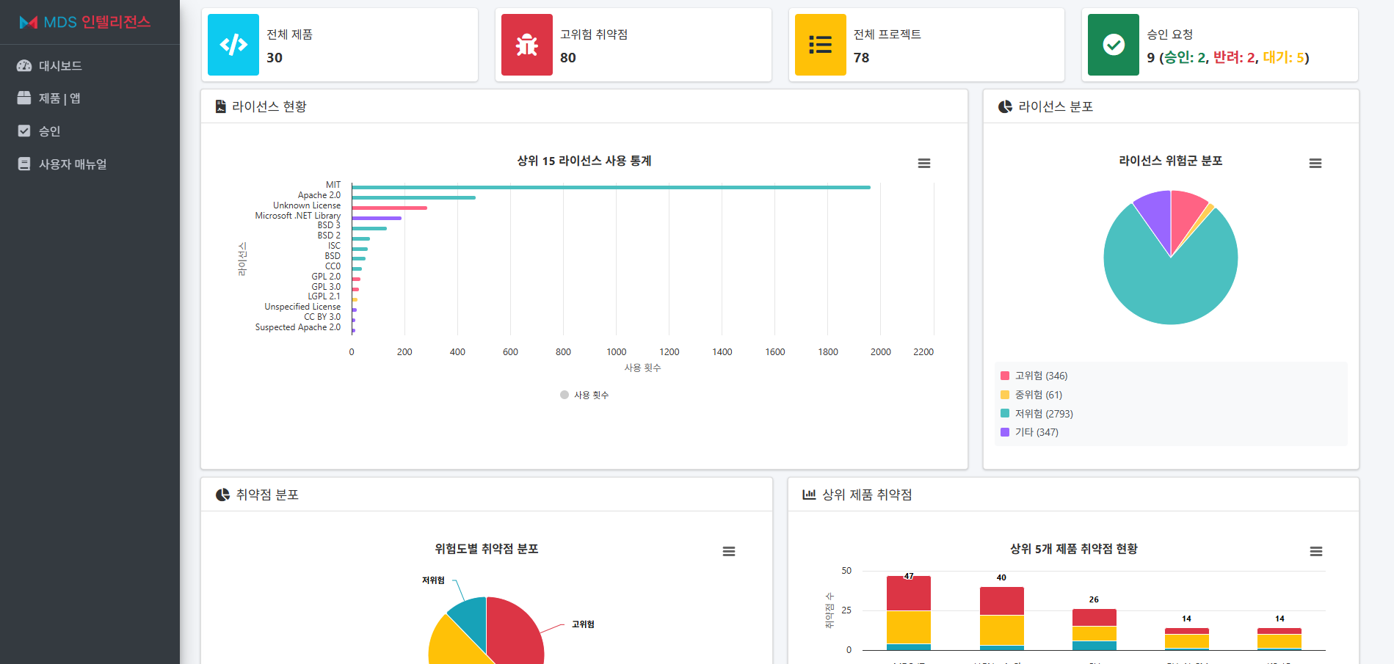The image size is (1394, 664).
Task: Open the menu on 상위 5개 제품 취약점 현황 chart
Action: click(1317, 551)
